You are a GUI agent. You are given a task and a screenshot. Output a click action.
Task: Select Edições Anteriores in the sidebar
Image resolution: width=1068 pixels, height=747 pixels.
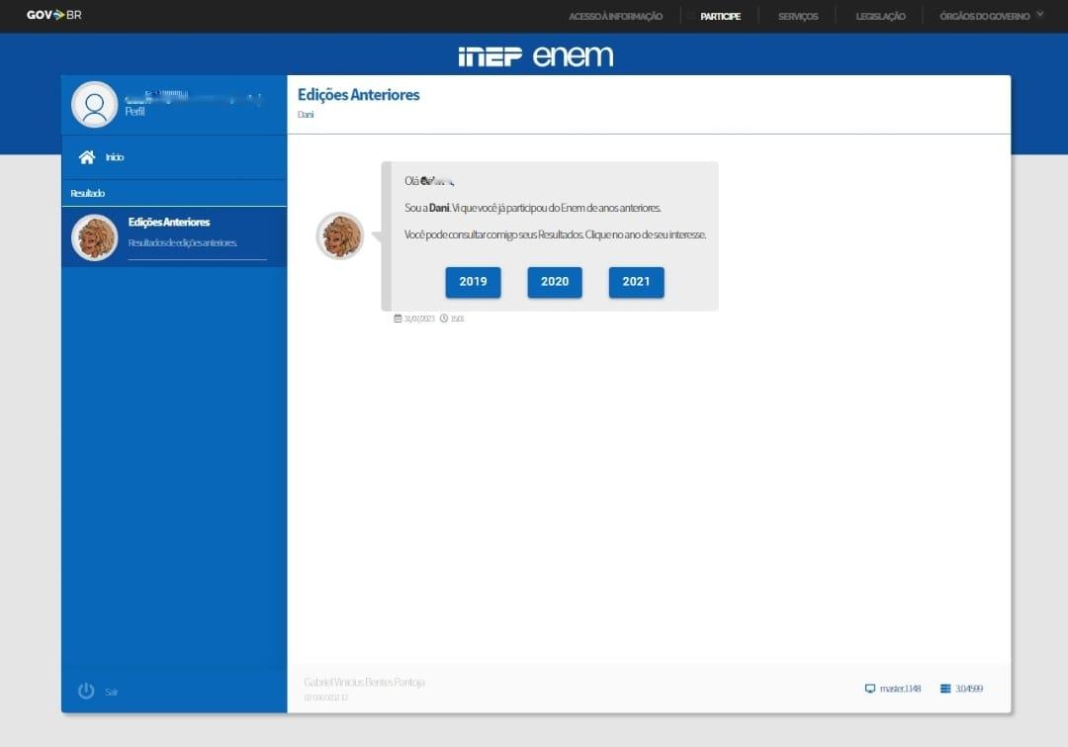click(169, 223)
